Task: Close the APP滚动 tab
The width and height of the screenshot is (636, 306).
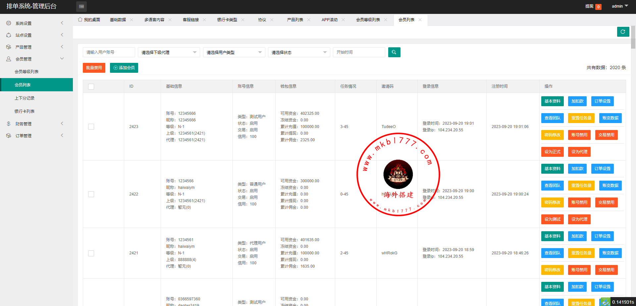Action: (343, 20)
